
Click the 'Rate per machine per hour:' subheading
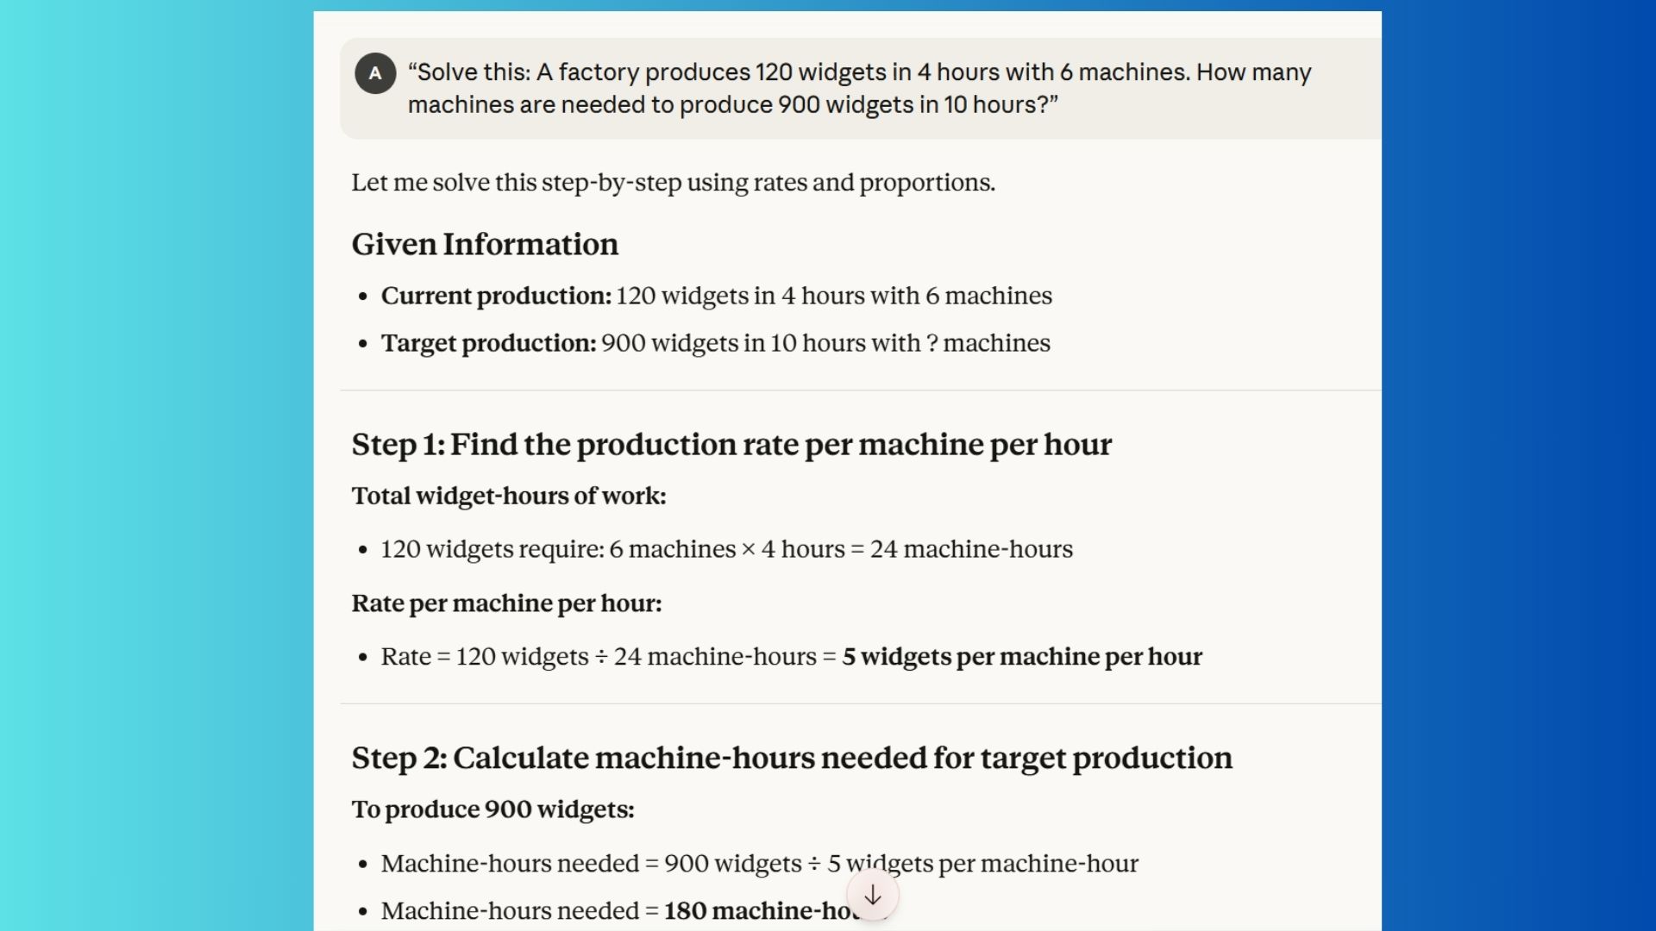click(506, 603)
